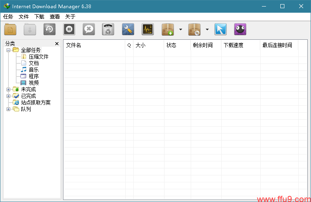
Task: Sort by 大小 column header
Action: (x=149, y=45)
